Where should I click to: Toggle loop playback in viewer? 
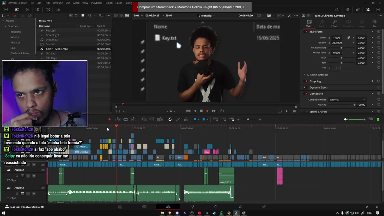coord(222,111)
